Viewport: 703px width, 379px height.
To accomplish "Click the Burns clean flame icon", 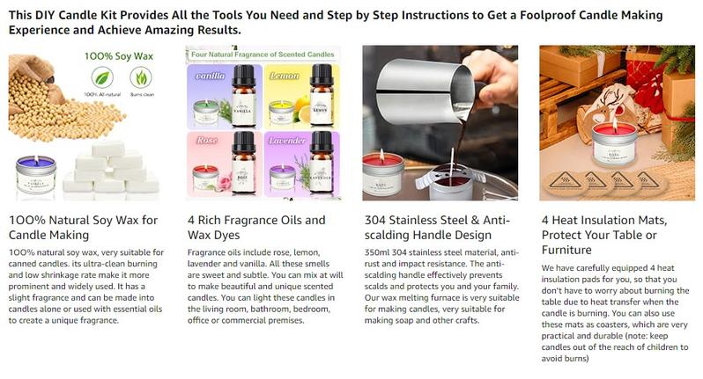I will point(141,78).
